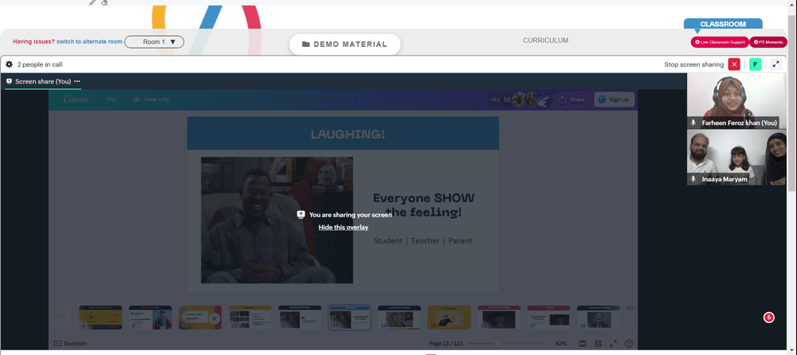
Task: Open Canva grid view icon
Action: click(599, 343)
